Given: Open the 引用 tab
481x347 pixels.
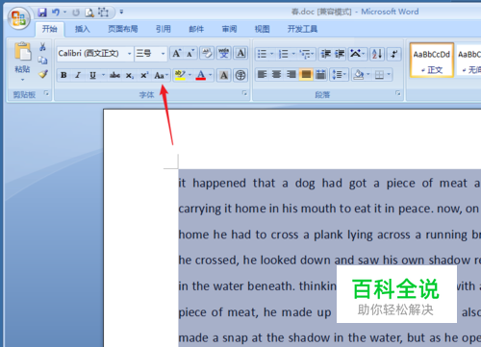Looking at the screenshot, I should pyautogui.click(x=164, y=29).
